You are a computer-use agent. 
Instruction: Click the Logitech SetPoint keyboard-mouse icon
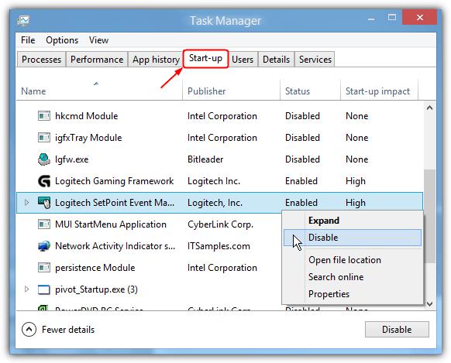point(44,203)
